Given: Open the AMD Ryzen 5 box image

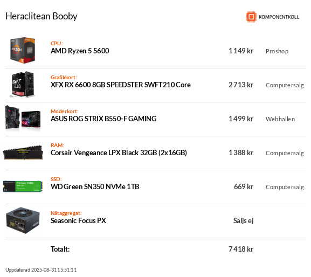Looking at the screenshot, I should pos(23,50).
